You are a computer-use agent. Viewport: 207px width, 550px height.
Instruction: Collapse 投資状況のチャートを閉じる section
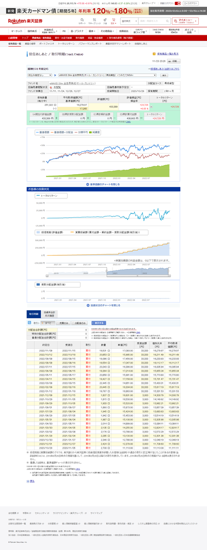click(103, 305)
